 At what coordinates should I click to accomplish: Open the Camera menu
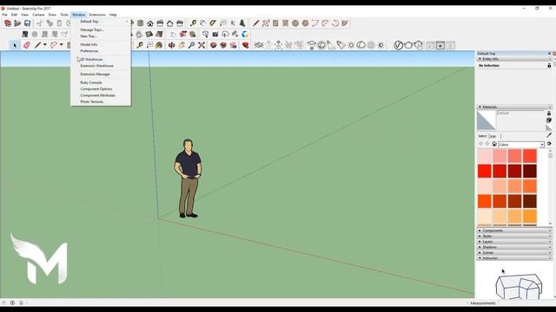[38, 15]
